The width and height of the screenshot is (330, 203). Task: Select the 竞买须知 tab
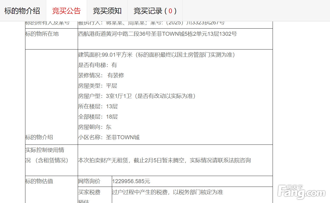pos(107,11)
